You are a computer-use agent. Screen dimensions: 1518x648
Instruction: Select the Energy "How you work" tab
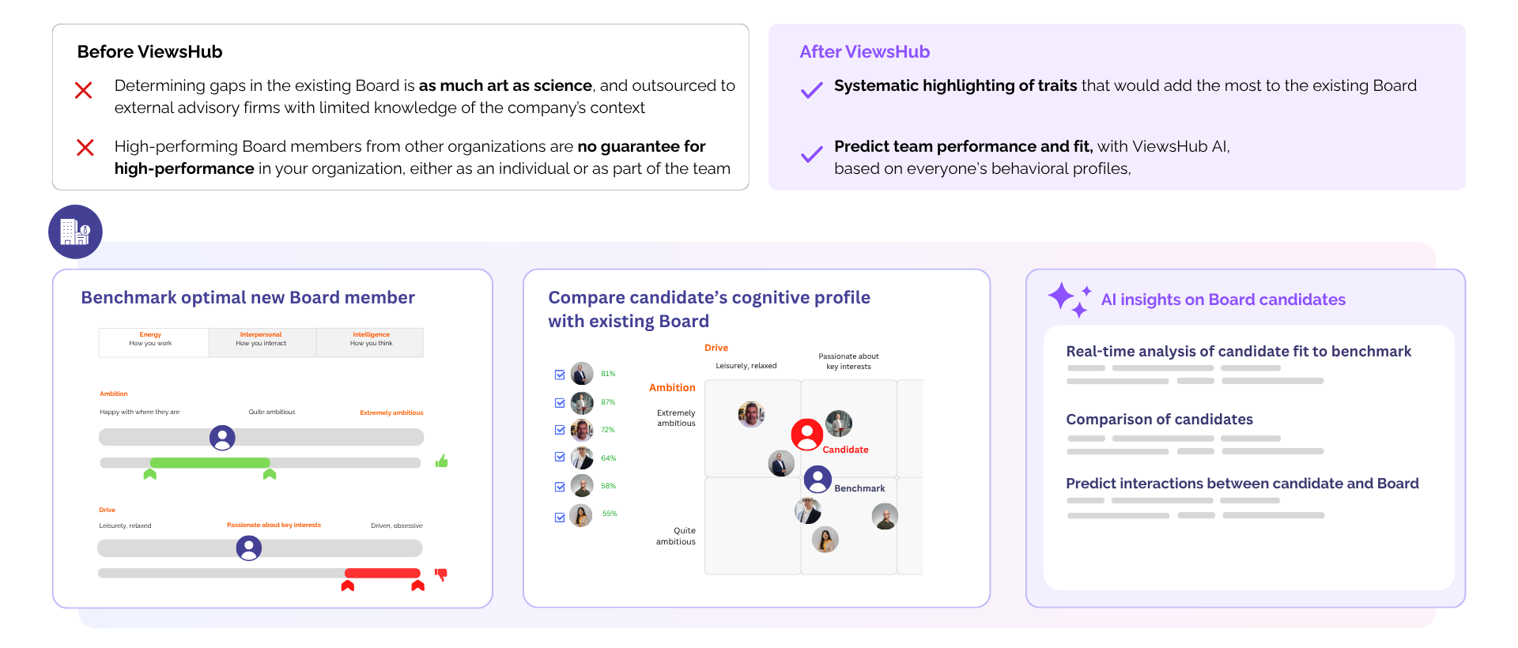click(150, 340)
